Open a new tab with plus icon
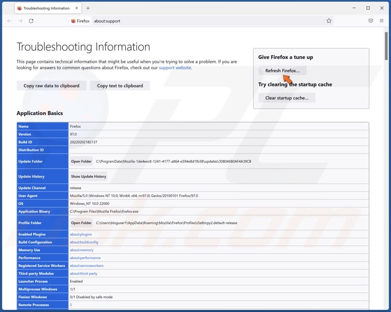 [88, 8]
